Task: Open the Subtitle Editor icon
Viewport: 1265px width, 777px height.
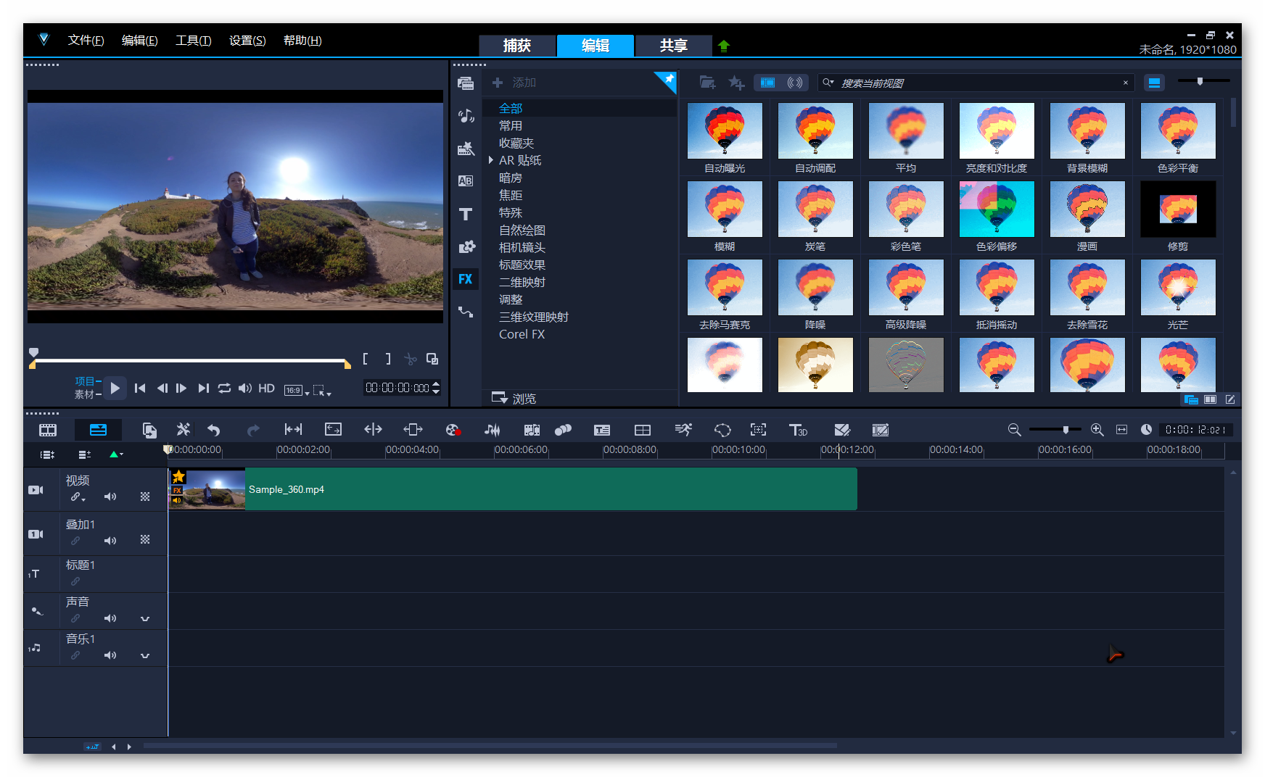Action: click(x=602, y=431)
